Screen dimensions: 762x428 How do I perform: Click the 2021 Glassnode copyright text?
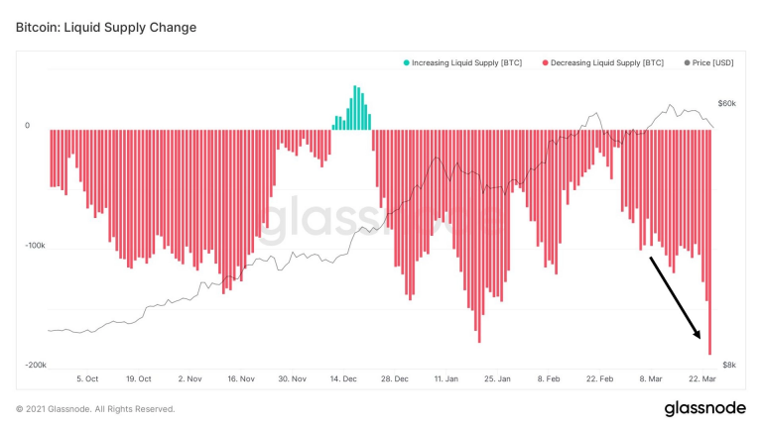tap(95, 409)
